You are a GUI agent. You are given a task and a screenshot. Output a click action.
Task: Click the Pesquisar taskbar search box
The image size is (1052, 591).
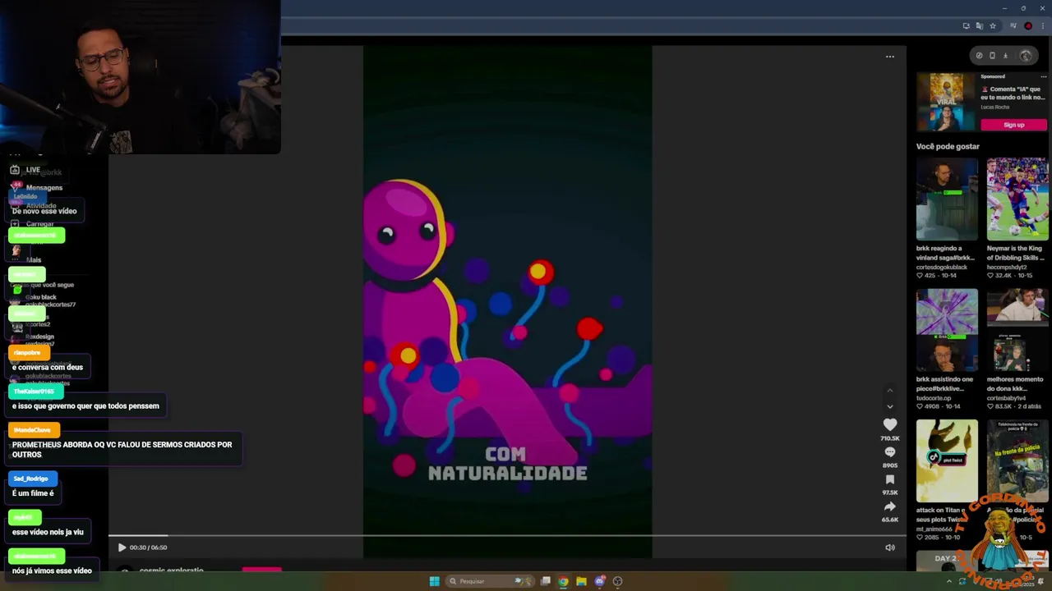click(x=488, y=581)
